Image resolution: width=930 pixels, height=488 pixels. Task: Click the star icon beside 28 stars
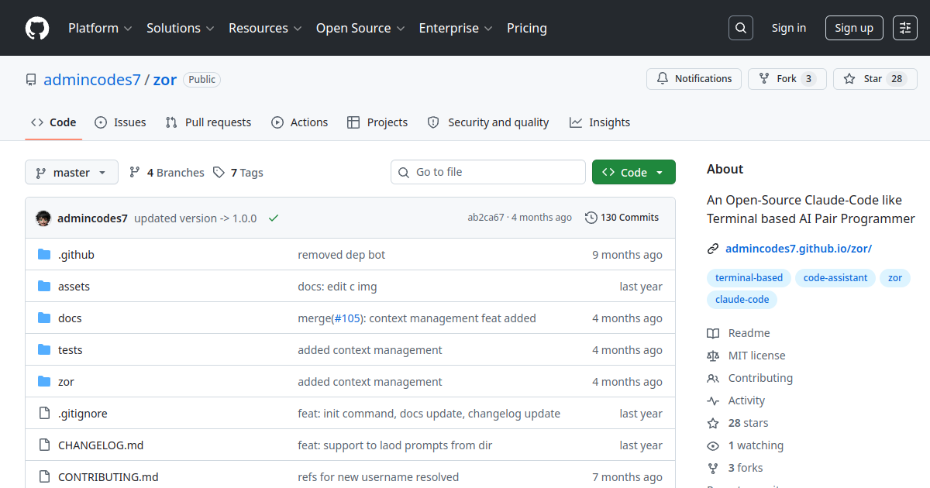point(713,423)
